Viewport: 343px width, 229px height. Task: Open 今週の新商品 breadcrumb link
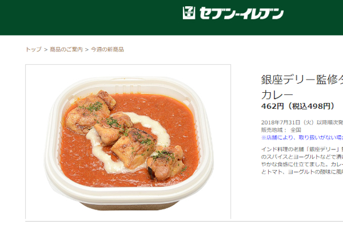[107, 50]
